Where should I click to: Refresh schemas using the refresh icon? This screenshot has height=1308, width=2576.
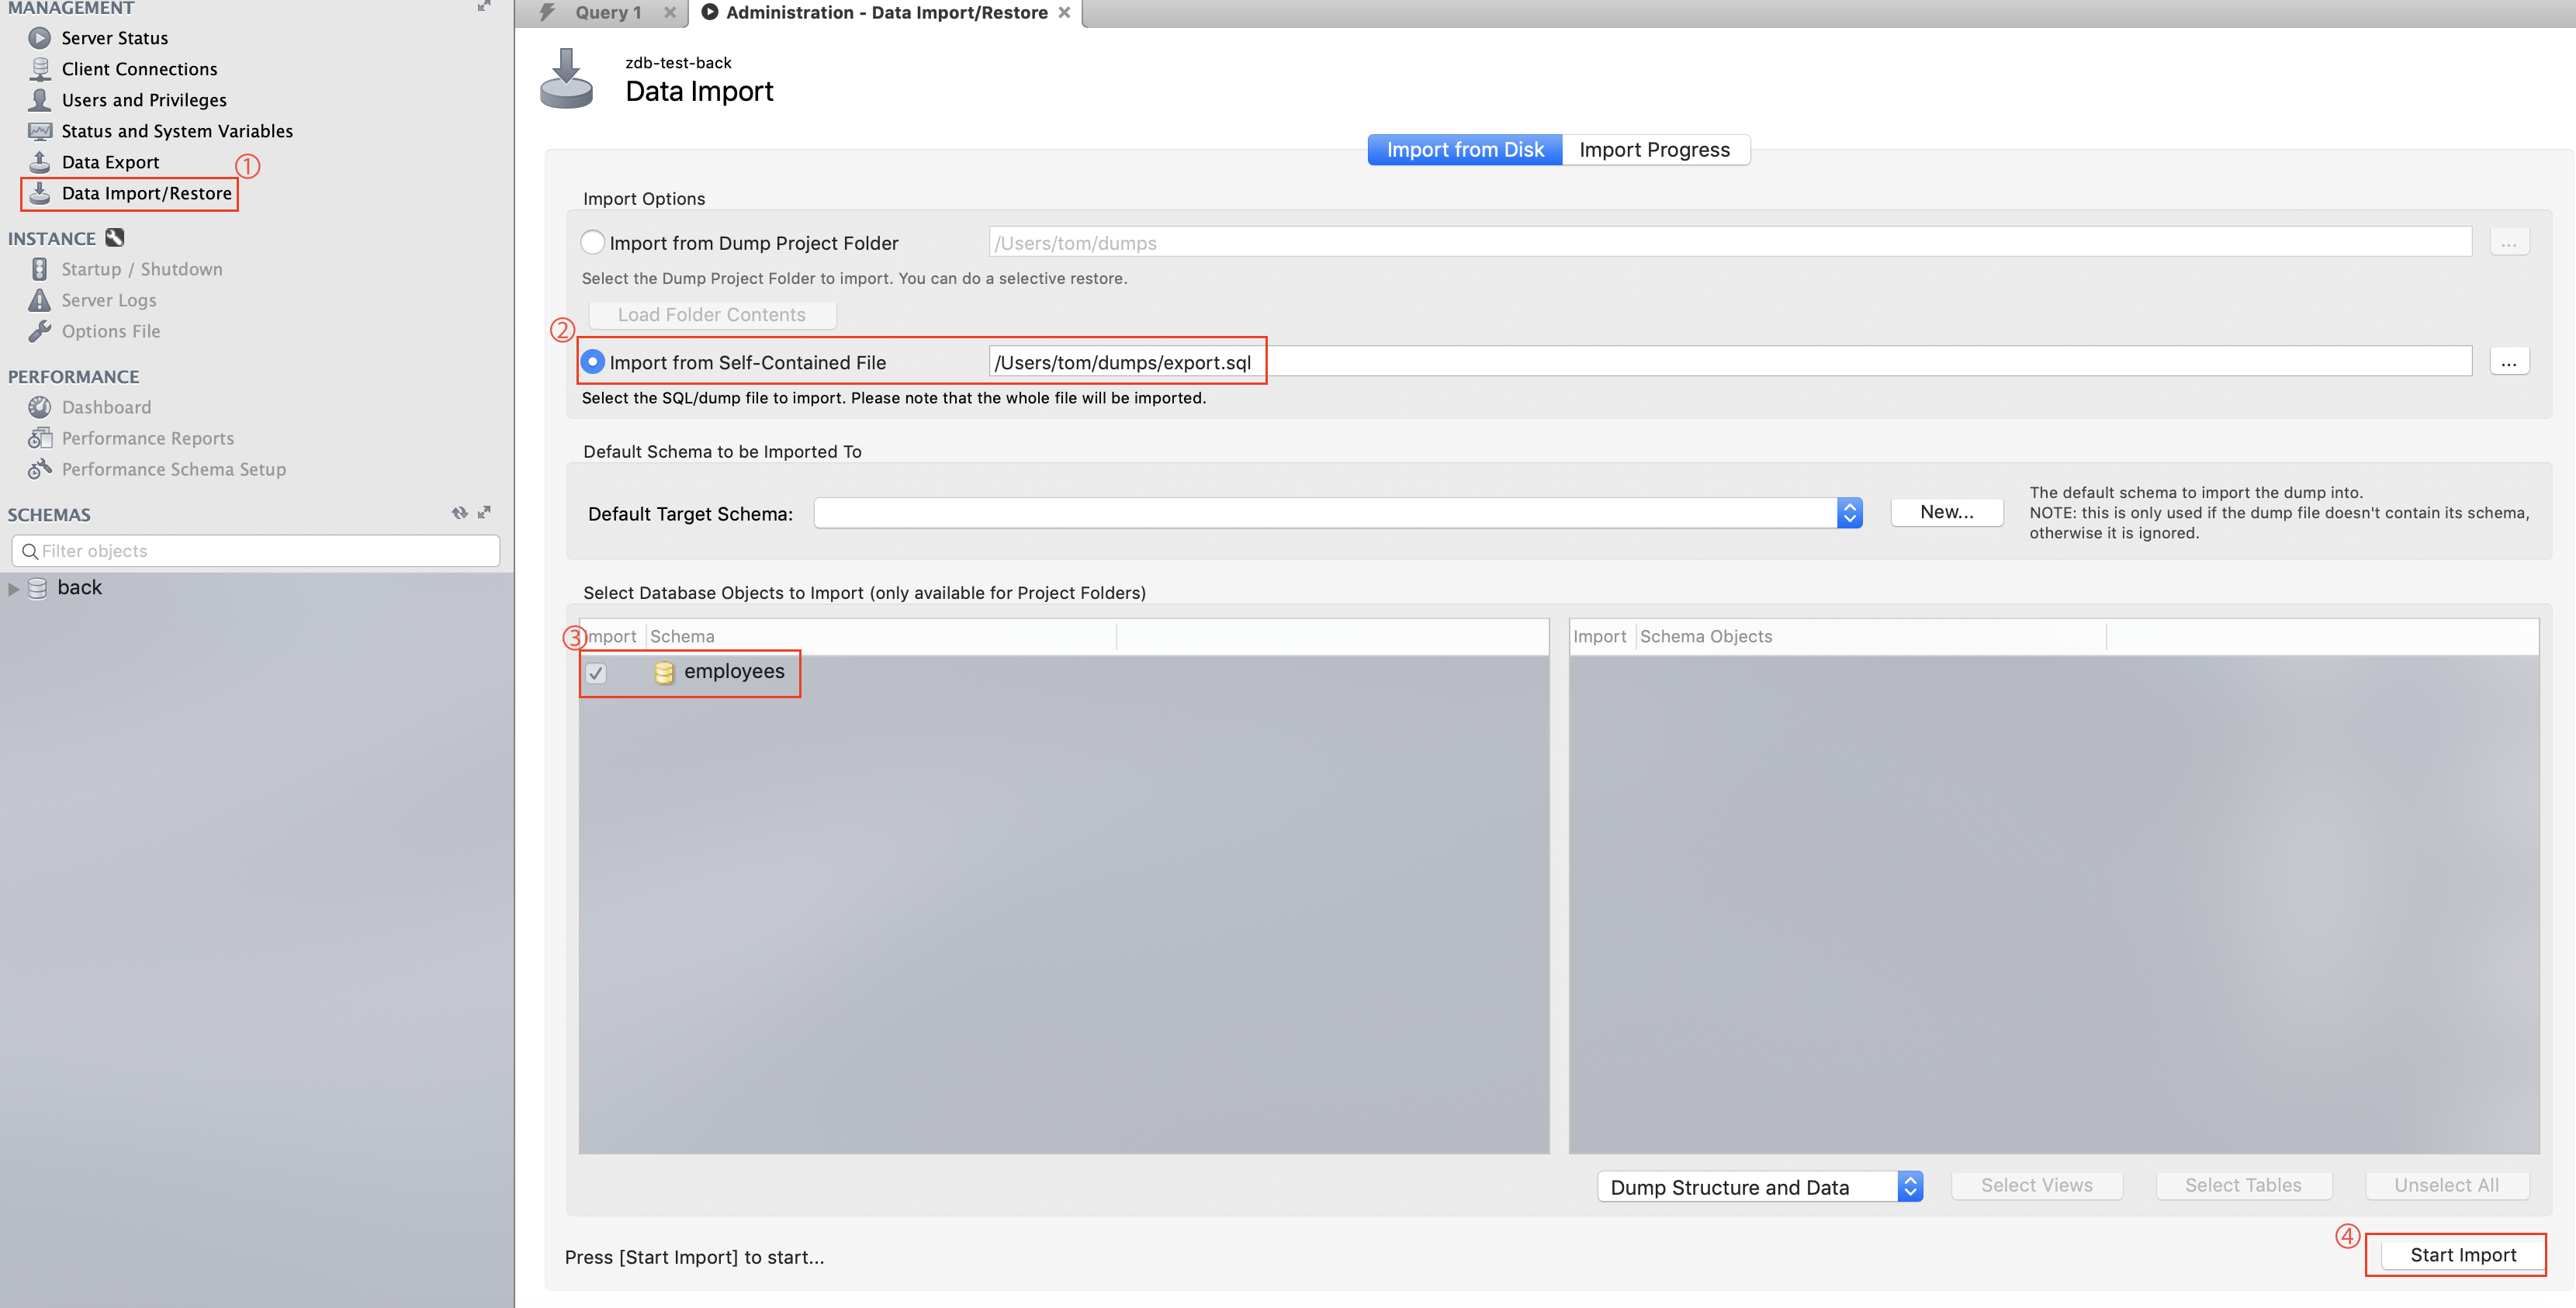coord(459,513)
